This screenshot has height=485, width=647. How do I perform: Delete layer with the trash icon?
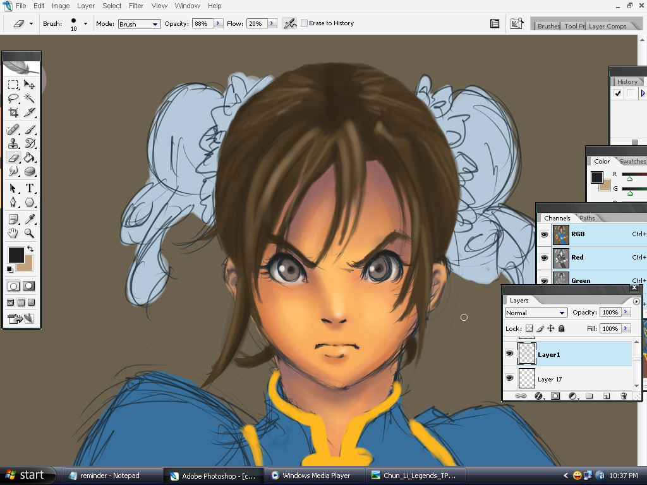(x=624, y=397)
